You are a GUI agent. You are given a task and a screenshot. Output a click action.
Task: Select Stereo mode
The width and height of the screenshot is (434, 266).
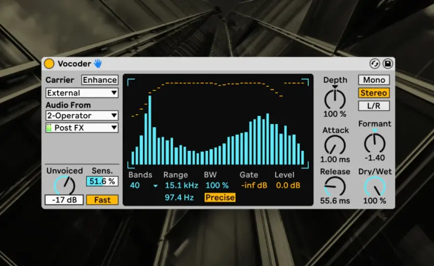(x=374, y=93)
